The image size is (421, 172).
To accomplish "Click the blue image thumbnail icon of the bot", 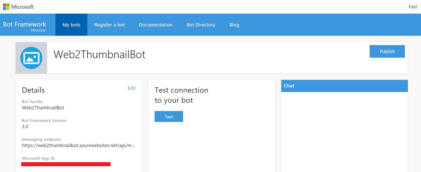I will tap(31, 57).
